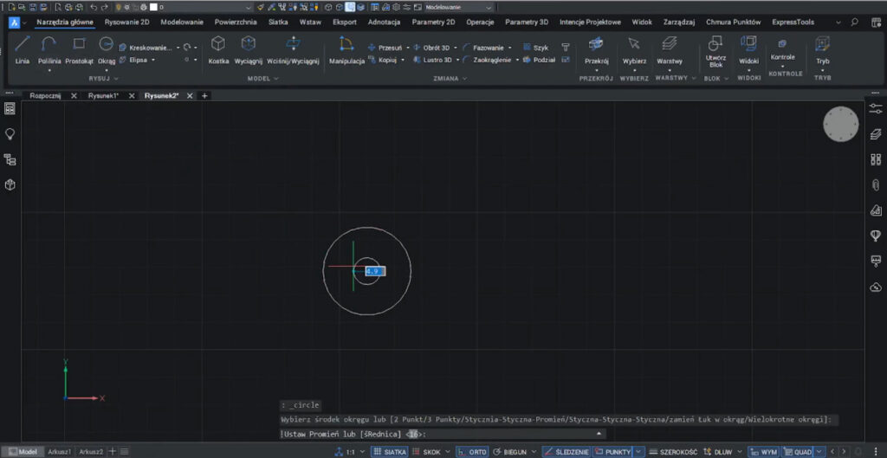Select the Linia (line) drawing tool

[x=23, y=49]
